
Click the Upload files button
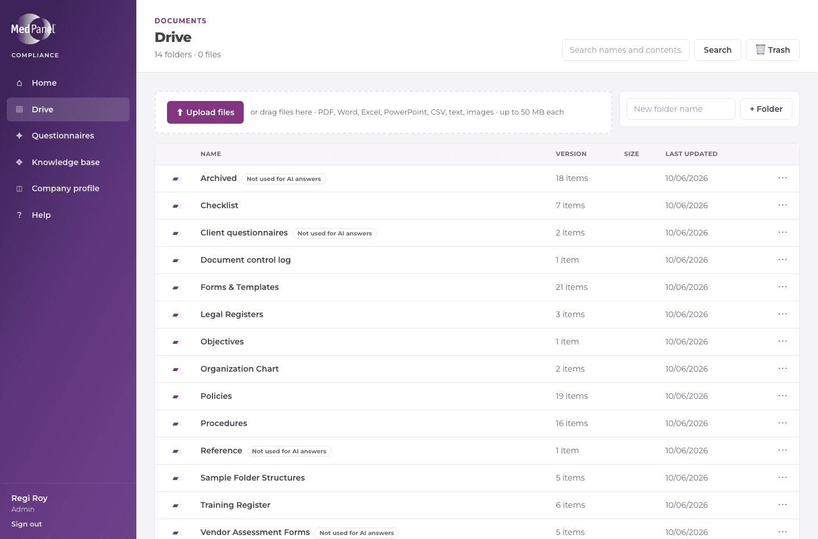(x=205, y=112)
